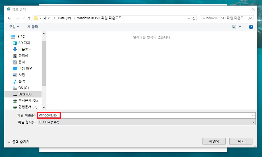The height and width of the screenshot is (157, 262).
Task: Open 바탕 화면 in the sidebar
Action: (x=22, y=68)
